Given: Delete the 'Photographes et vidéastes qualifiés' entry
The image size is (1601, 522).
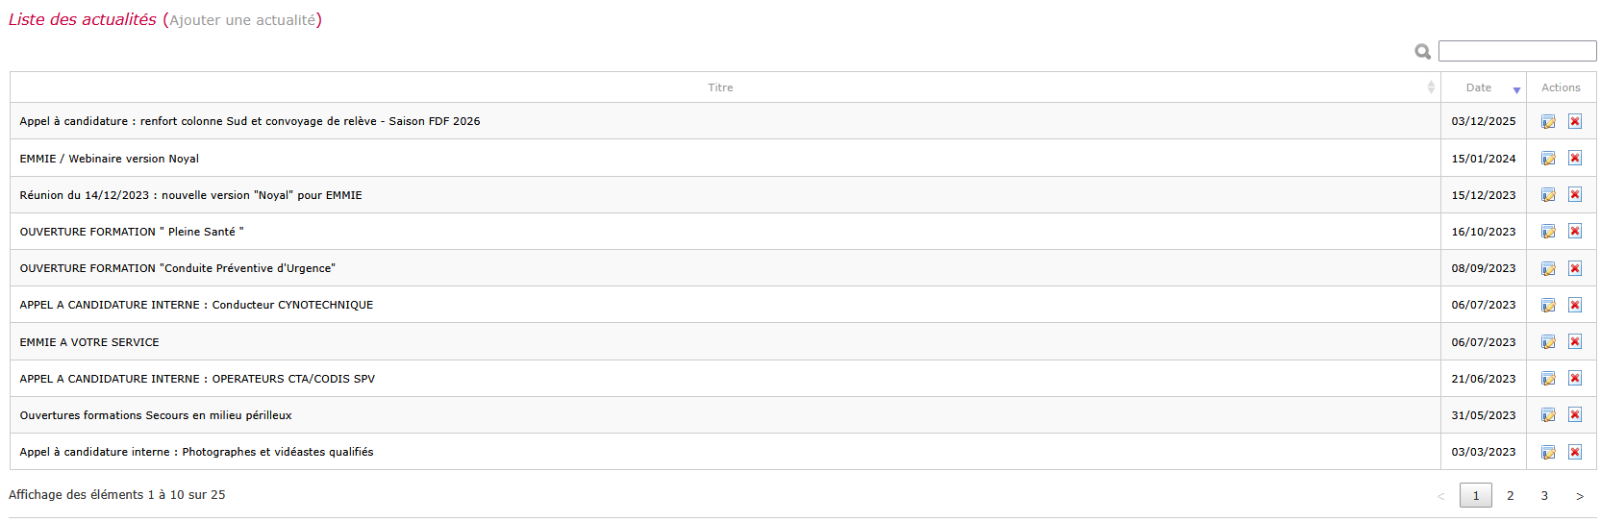Looking at the screenshot, I should [1575, 452].
